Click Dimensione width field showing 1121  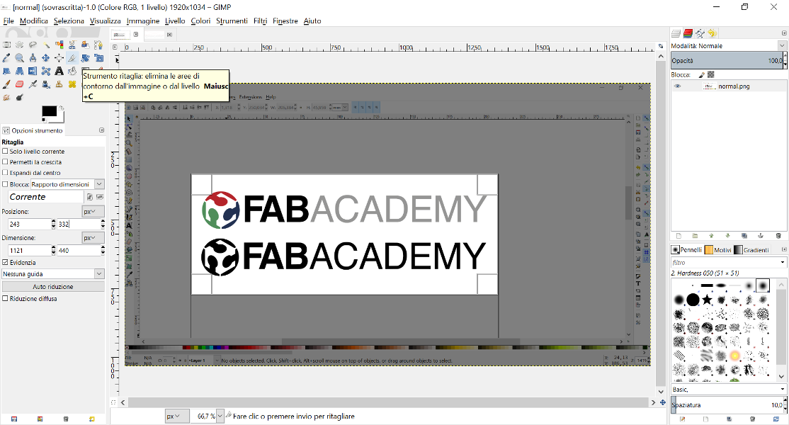(x=29, y=250)
